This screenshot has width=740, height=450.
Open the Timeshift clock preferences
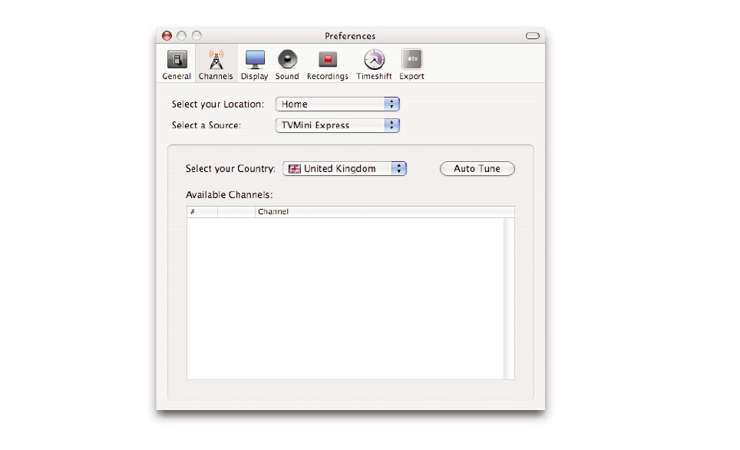pyautogui.click(x=374, y=65)
